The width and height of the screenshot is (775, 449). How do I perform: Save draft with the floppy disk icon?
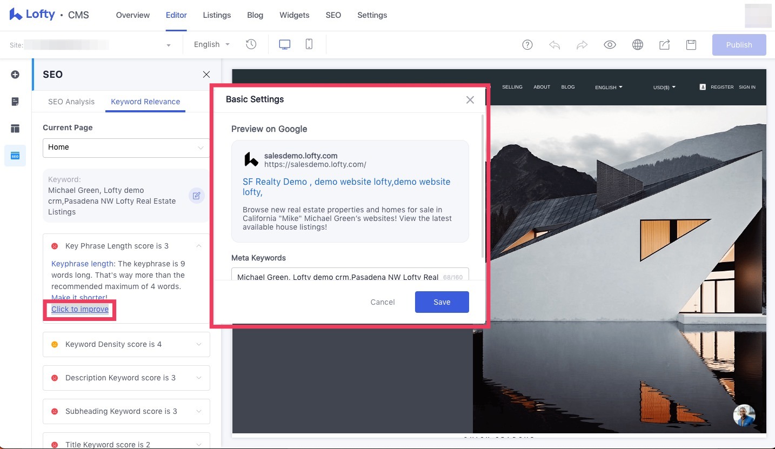click(691, 45)
